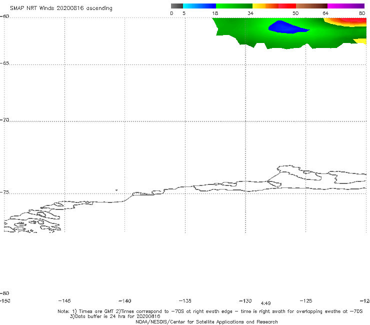Image resolution: width=370 pixels, height=325 pixels.
Task: Click the colorbar label '5'
Action: [184, 13]
